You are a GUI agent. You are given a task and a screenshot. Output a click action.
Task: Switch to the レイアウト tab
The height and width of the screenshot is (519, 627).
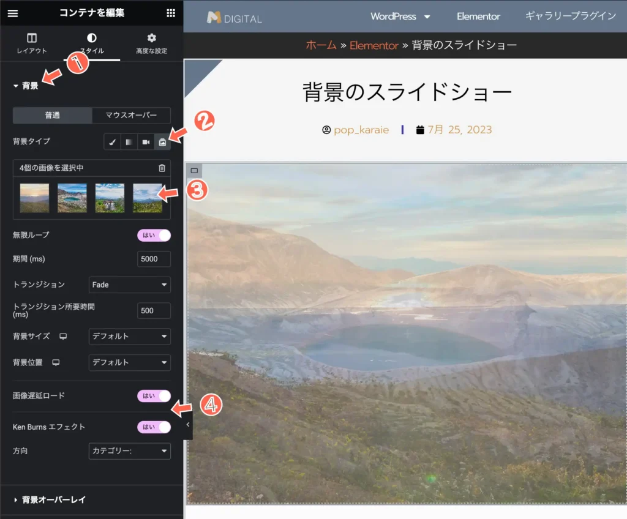click(x=32, y=43)
